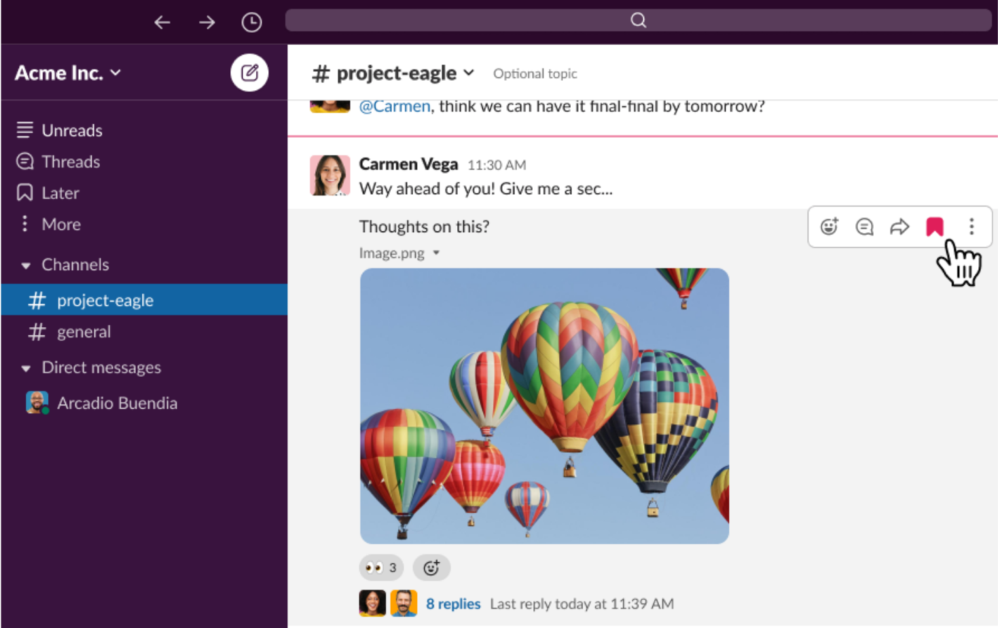The height and width of the screenshot is (628, 998).
Task: Toggle the red save-for-later bookmark
Action: [935, 227]
